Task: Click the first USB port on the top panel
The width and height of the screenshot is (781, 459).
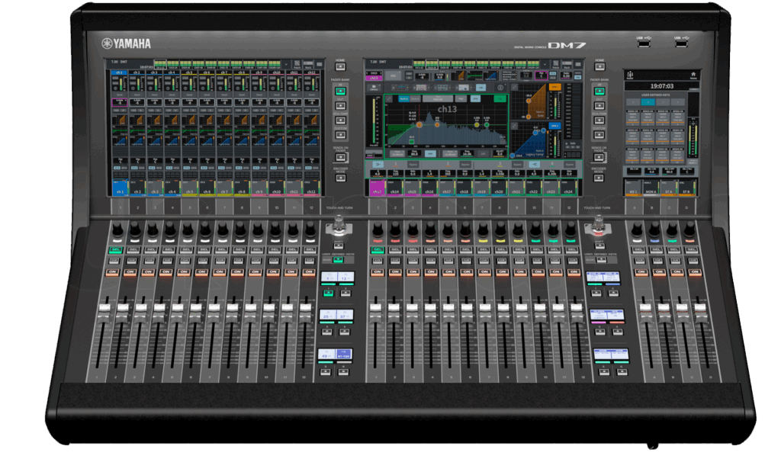Action: (x=644, y=43)
